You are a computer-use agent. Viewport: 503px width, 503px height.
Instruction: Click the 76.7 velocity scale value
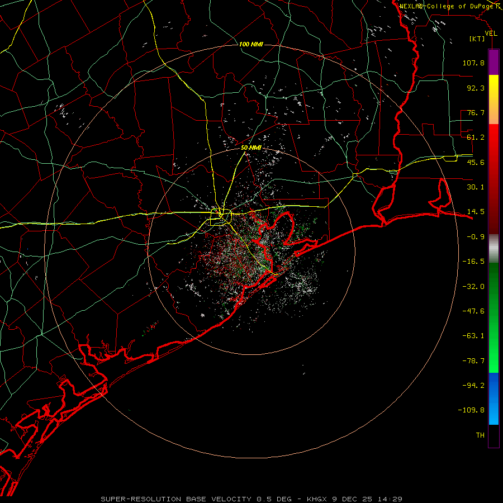pos(476,112)
